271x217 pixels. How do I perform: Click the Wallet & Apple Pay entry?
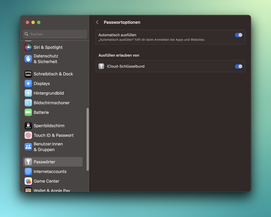[52, 190]
